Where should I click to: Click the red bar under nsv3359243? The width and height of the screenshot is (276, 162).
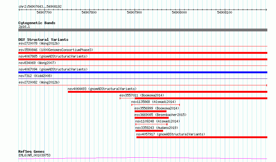pos(149,131)
